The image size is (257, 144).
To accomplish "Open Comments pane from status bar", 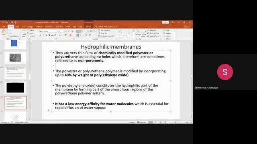I will click(x=141, y=122).
